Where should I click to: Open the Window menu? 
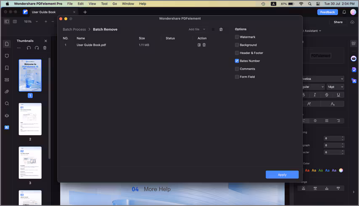pyautogui.click(x=128, y=4)
